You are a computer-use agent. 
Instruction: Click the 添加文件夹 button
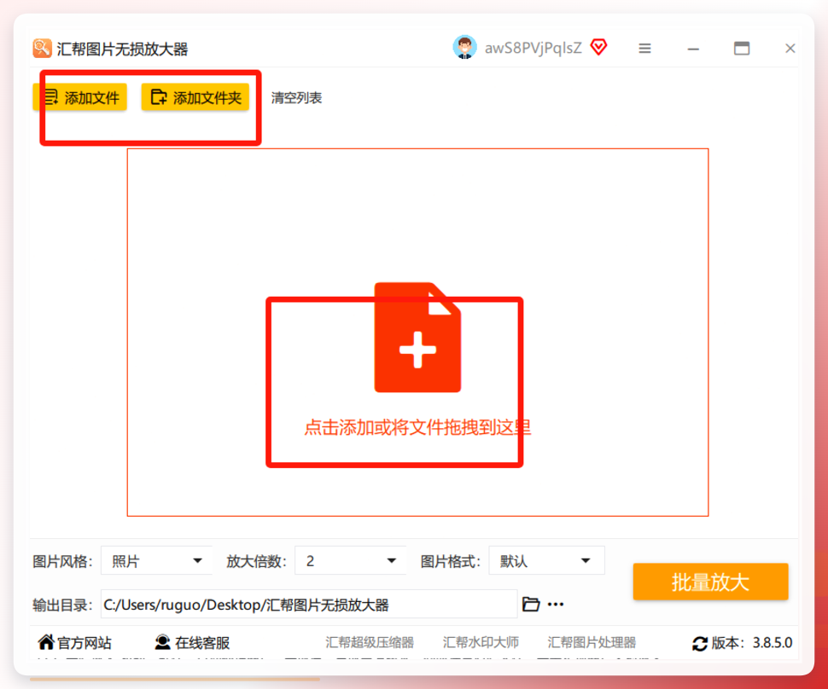(195, 97)
